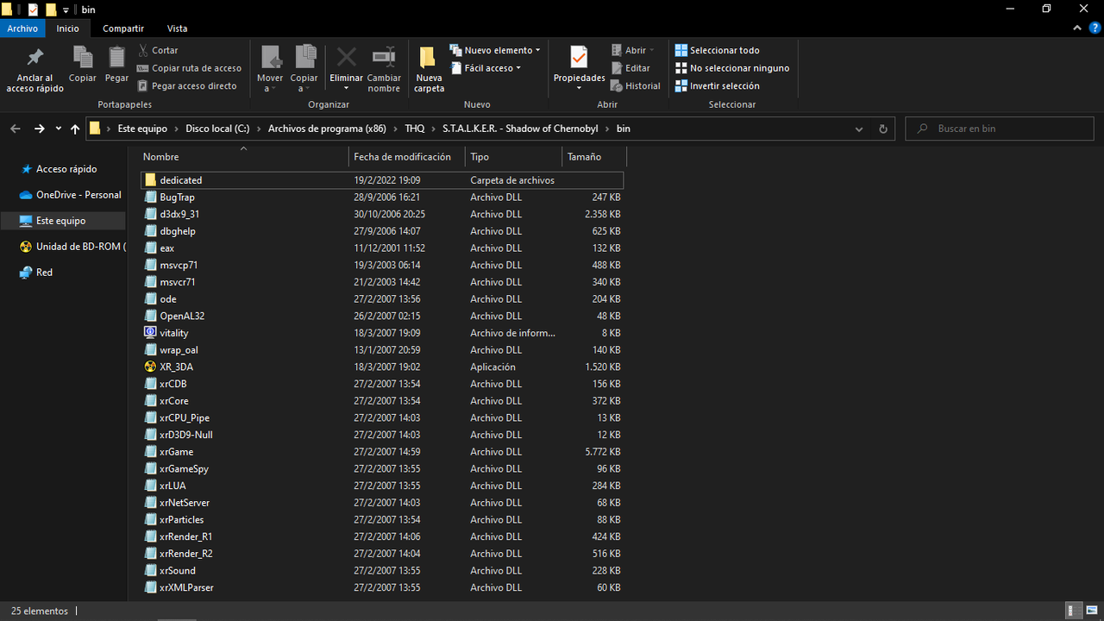
Task: Switch to Compartir ribbon tab
Action: 123,28
